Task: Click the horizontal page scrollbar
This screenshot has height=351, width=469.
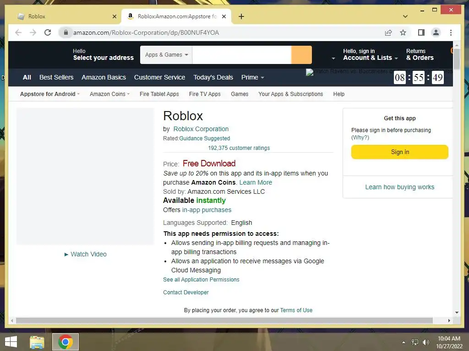Action: [x=224, y=320]
